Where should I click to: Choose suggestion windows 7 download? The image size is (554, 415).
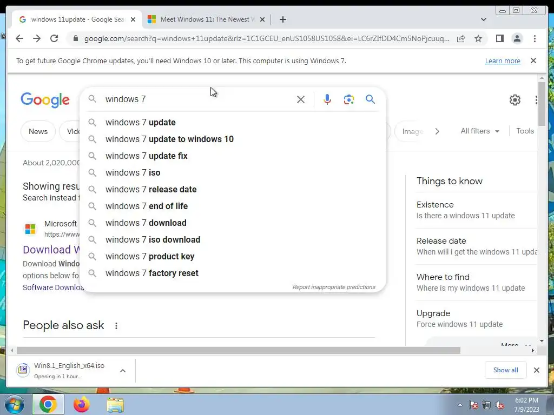pos(233,223)
